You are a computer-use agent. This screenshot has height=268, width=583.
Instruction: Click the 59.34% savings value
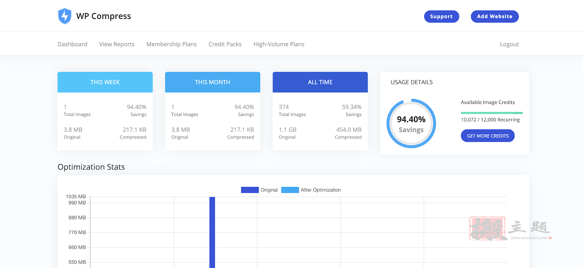(x=352, y=107)
